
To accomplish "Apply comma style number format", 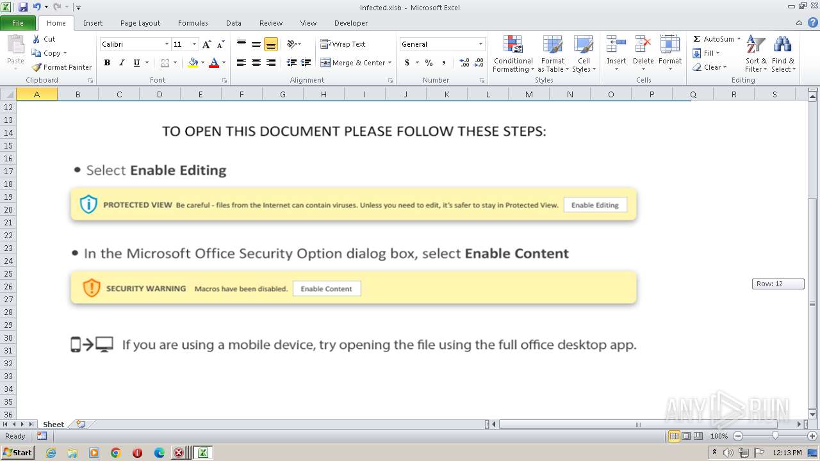I will click(x=445, y=63).
